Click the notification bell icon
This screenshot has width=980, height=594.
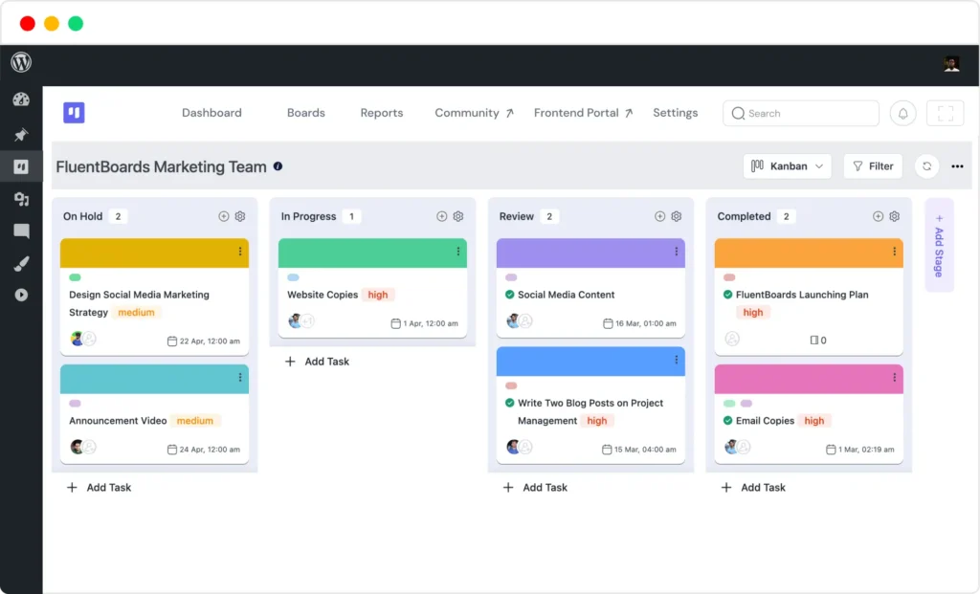902,113
